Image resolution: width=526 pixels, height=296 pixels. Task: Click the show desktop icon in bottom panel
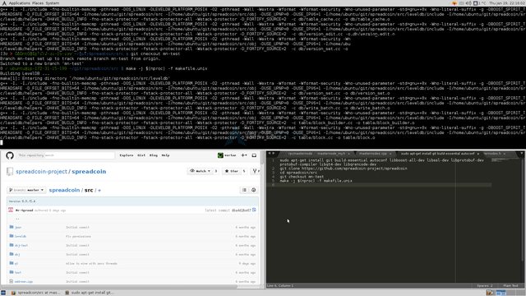coord(3,293)
